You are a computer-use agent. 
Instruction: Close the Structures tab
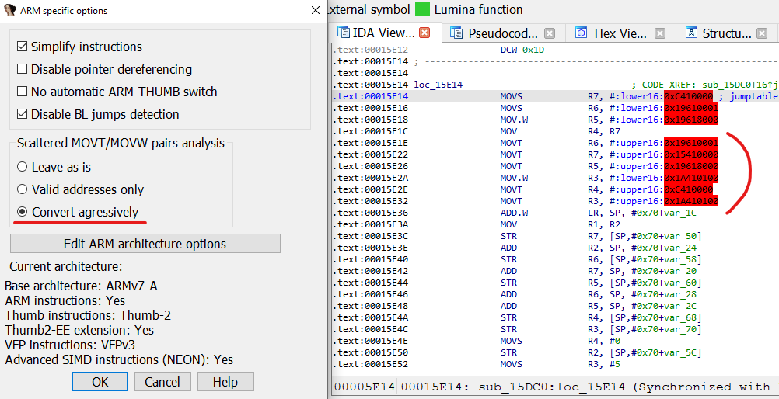[762, 33]
